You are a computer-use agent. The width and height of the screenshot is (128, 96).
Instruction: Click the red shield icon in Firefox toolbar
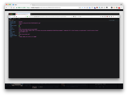[107, 17]
